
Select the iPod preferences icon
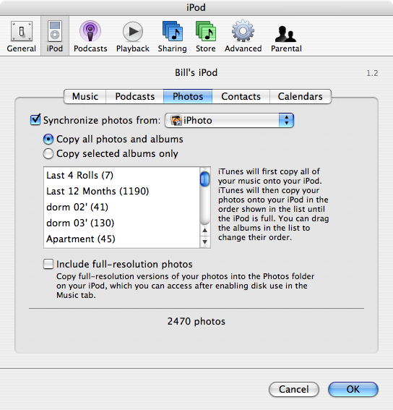pos(55,36)
